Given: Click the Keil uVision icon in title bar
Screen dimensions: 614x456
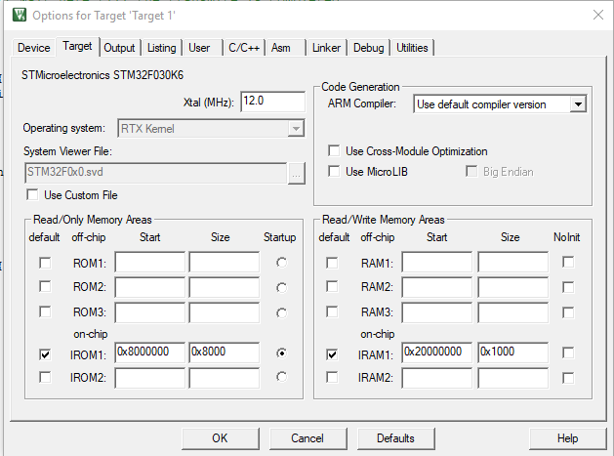Looking at the screenshot, I should point(20,16).
